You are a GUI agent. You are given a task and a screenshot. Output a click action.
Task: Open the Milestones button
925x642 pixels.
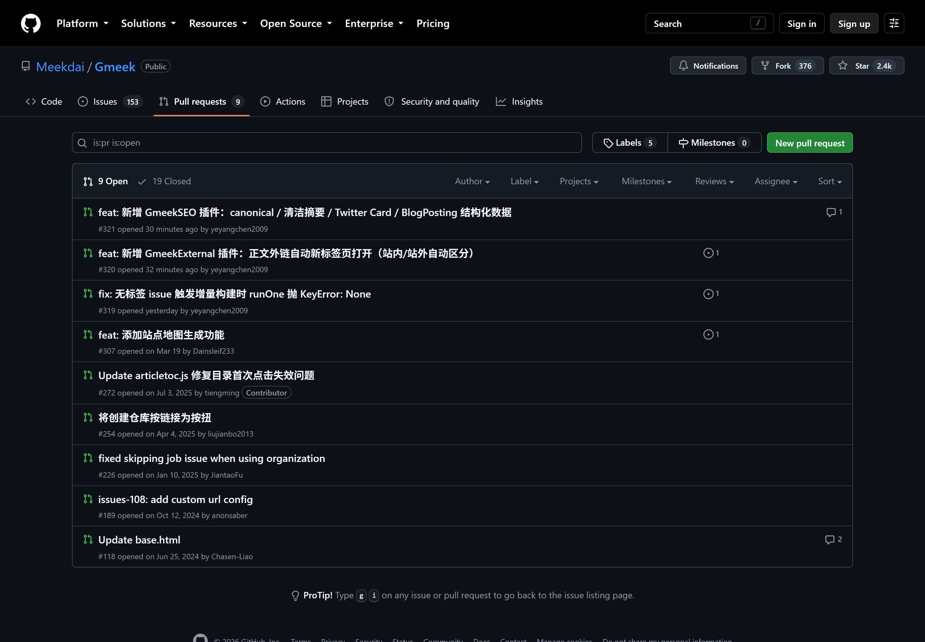tap(714, 143)
